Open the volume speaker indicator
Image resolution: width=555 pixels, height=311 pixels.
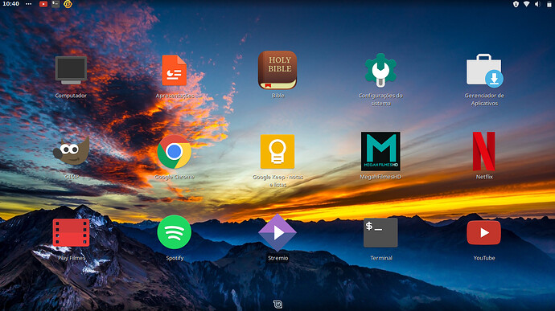click(537, 4)
